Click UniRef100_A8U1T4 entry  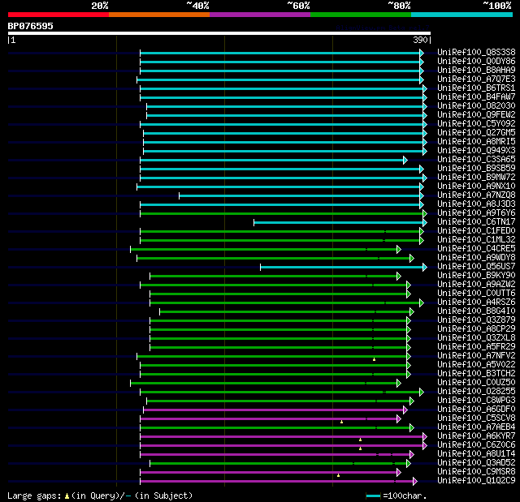pyautogui.click(x=476, y=454)
